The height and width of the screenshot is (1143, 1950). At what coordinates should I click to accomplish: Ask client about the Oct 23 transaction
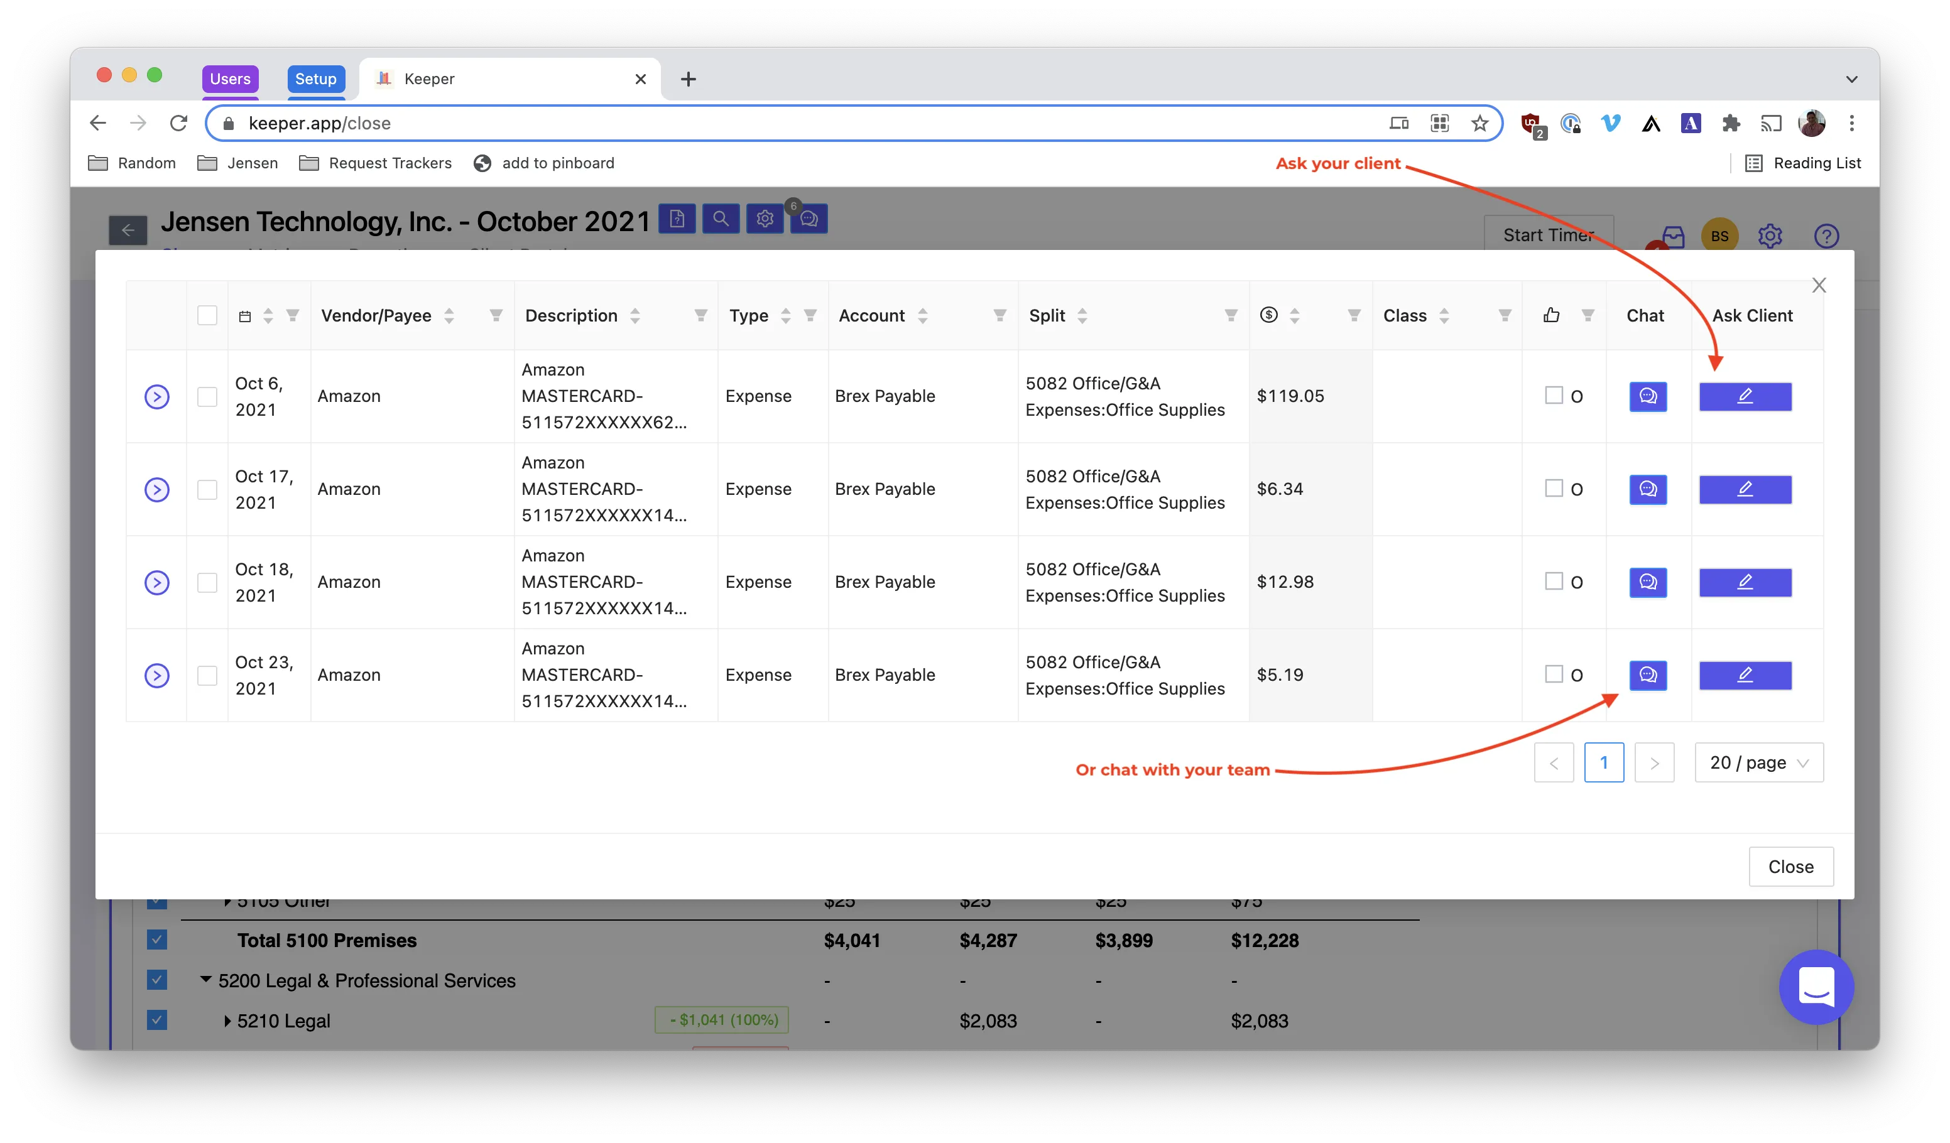coord(1744,674)
